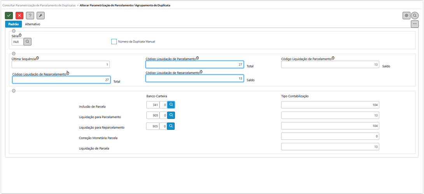This screenshot has height=194, width=424.
Task: Check the Número da Duplicata Manual checkbox
Action: (x=114, y=42)
